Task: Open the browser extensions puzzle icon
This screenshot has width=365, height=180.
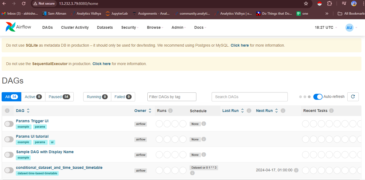Action: [329, 4]
